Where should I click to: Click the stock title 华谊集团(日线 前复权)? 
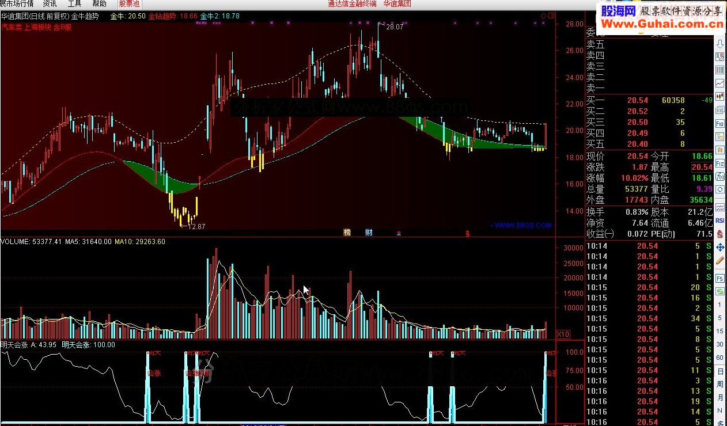click(x=35, y=16)
